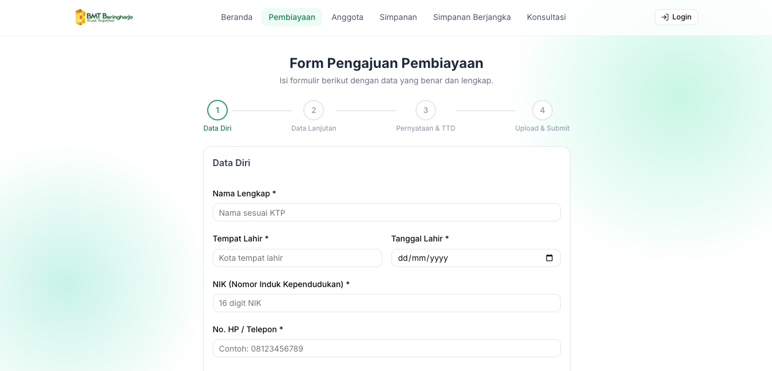Click the BMT Beringharjo logo

(x=104, y=17)
